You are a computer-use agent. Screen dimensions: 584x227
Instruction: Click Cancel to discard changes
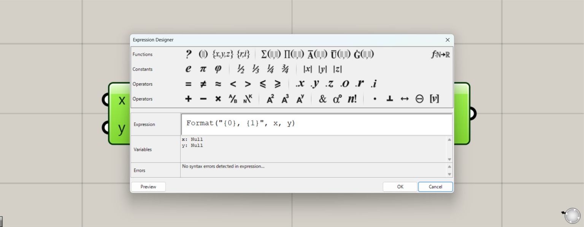click(x=435, y=186)
